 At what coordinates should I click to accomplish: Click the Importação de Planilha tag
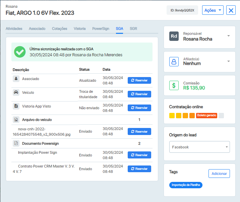point(186,185)
